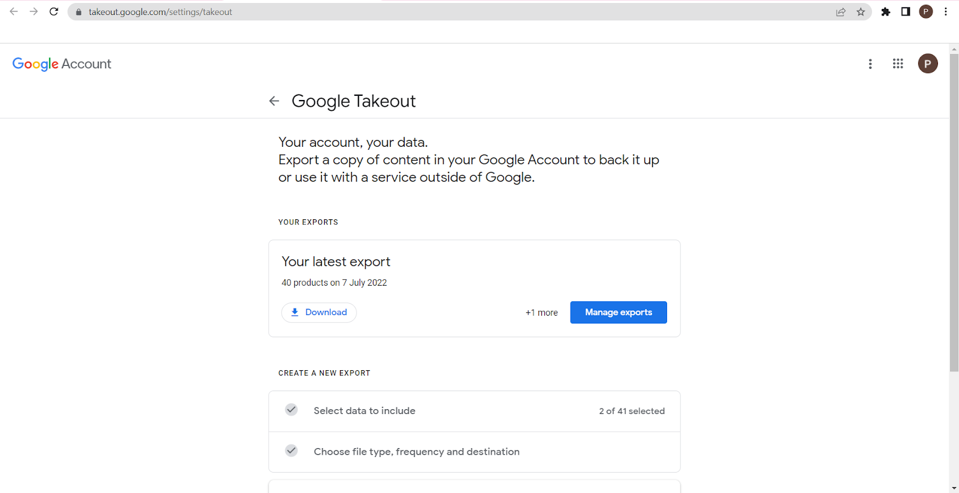Image resolution: width=959 pixels, height=493 pixels.
Task: Download the latest export
Action: pos(319,312)
